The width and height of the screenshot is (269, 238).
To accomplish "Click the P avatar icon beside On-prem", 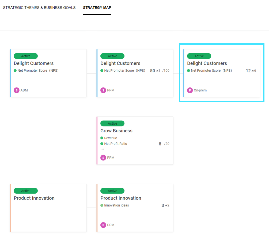I will 190,90.
